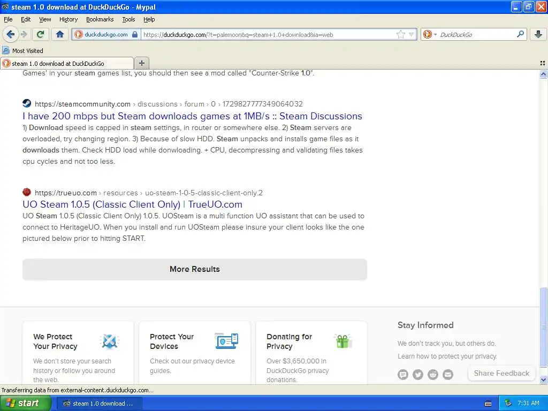The height and width of the screenshot is (411, 548).
Task: Open the File menu
Action: [x=8, y=20]
